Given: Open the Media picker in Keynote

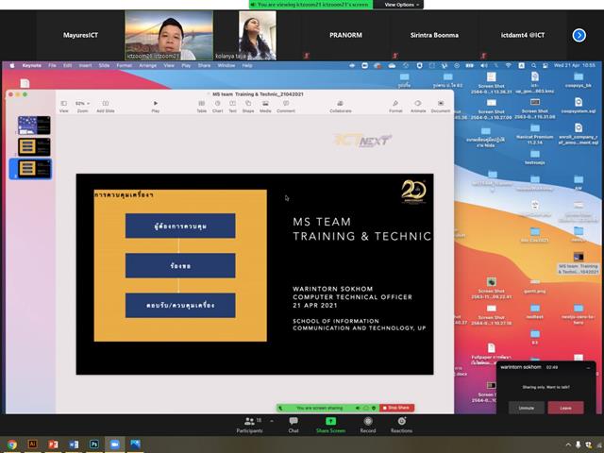Looking at the screenshot, I should (265, 107).
